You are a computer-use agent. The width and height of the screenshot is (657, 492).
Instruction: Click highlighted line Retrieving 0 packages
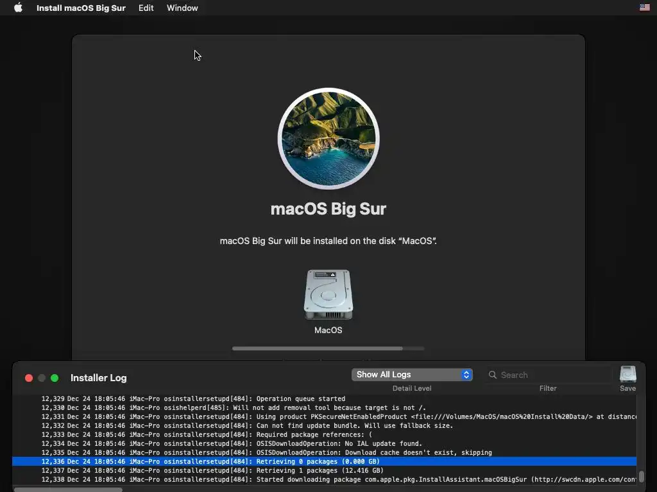click(x=324, y=461)
